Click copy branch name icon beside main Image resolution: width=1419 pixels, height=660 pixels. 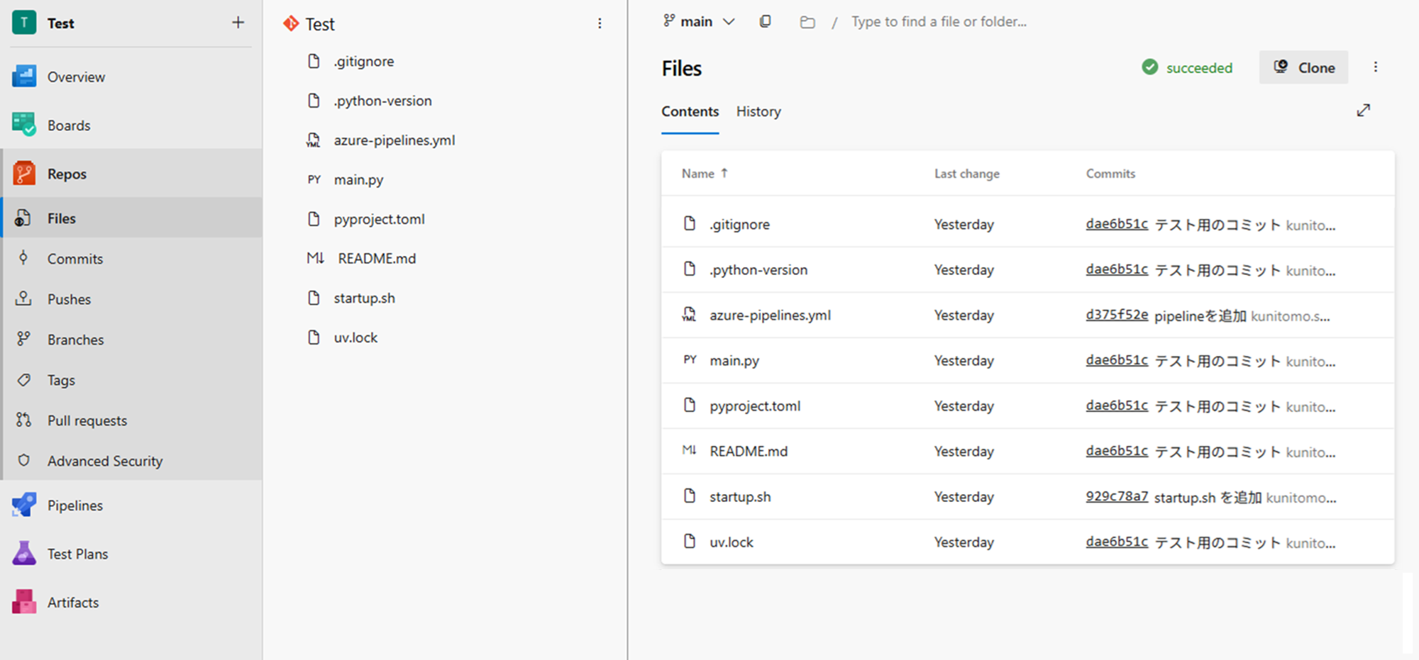765,21
